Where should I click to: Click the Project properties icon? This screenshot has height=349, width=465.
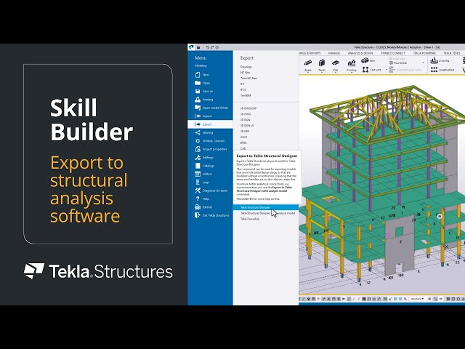198,149
